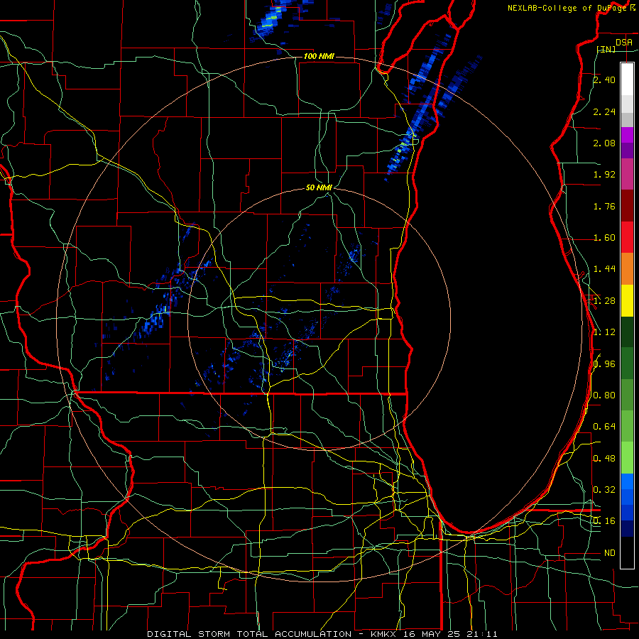Pick the dark purple legend swatch
This screenshot has height=639, width=639.
coord(627,151)
